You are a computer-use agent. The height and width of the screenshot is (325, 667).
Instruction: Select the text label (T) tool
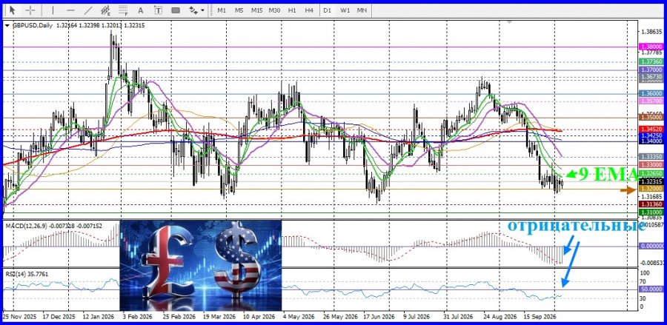point(158,10)
